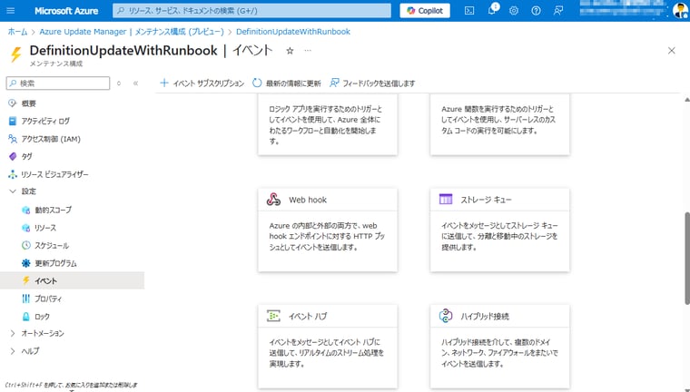Open the more options ellipsis
The height and width of the screenshot is (392, 690).
tap(308, 51)
